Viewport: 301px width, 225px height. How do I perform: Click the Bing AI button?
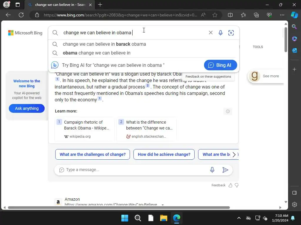click(220, 65)
